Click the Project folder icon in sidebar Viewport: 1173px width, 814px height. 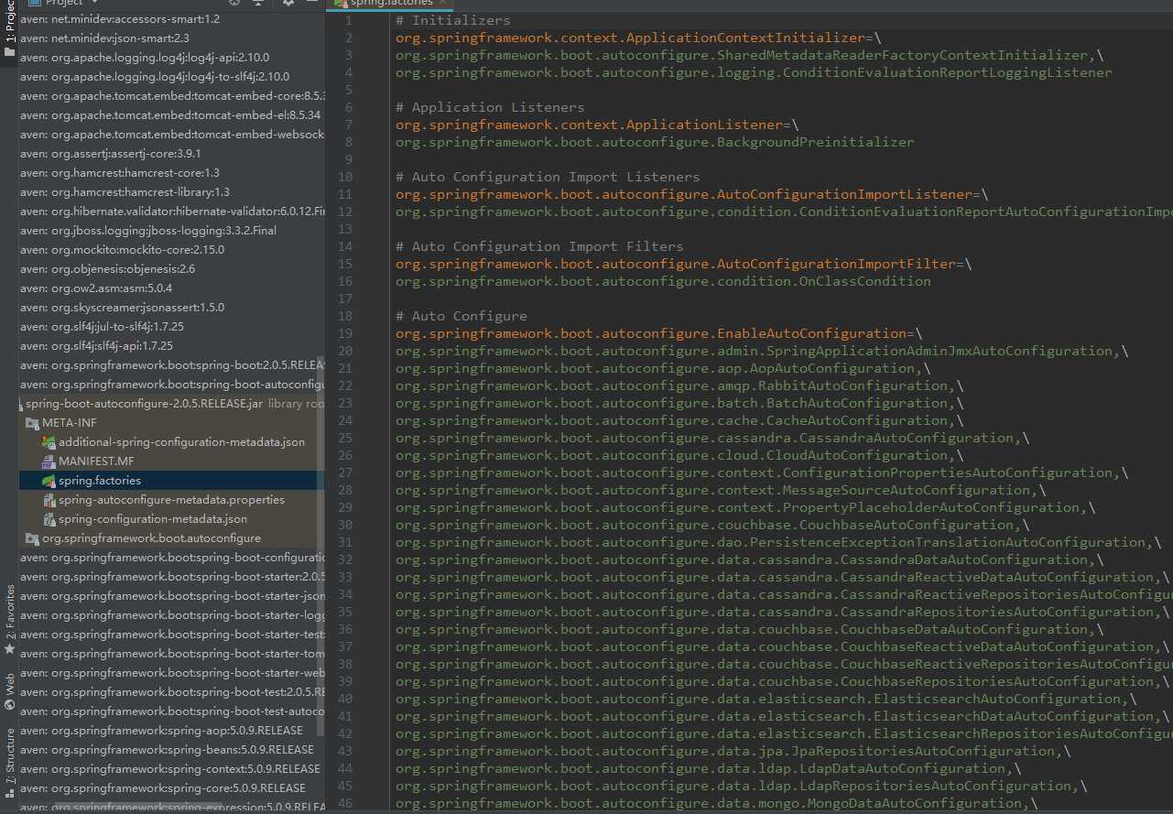coord(9,52)
